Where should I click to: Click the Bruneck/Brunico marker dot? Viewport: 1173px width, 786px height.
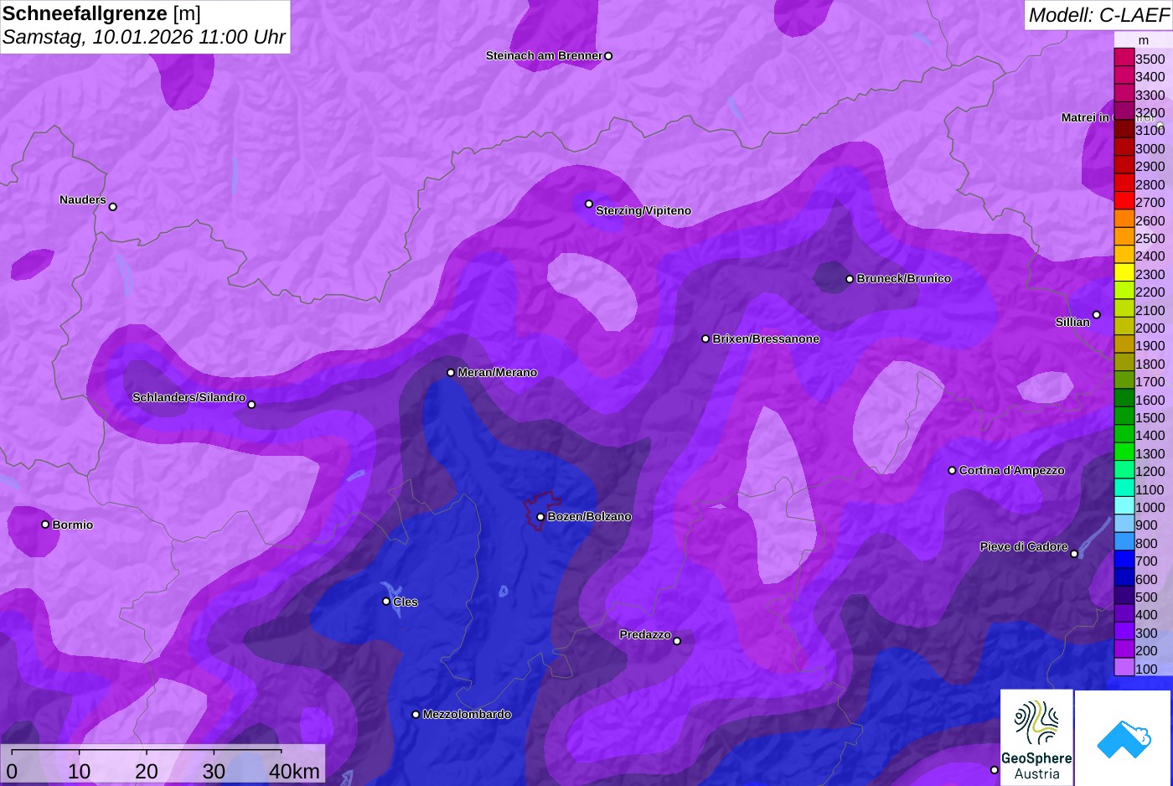[x=850, y=279]
